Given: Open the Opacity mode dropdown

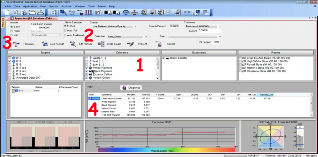Looking at the screenshot, I should (136, 26).
